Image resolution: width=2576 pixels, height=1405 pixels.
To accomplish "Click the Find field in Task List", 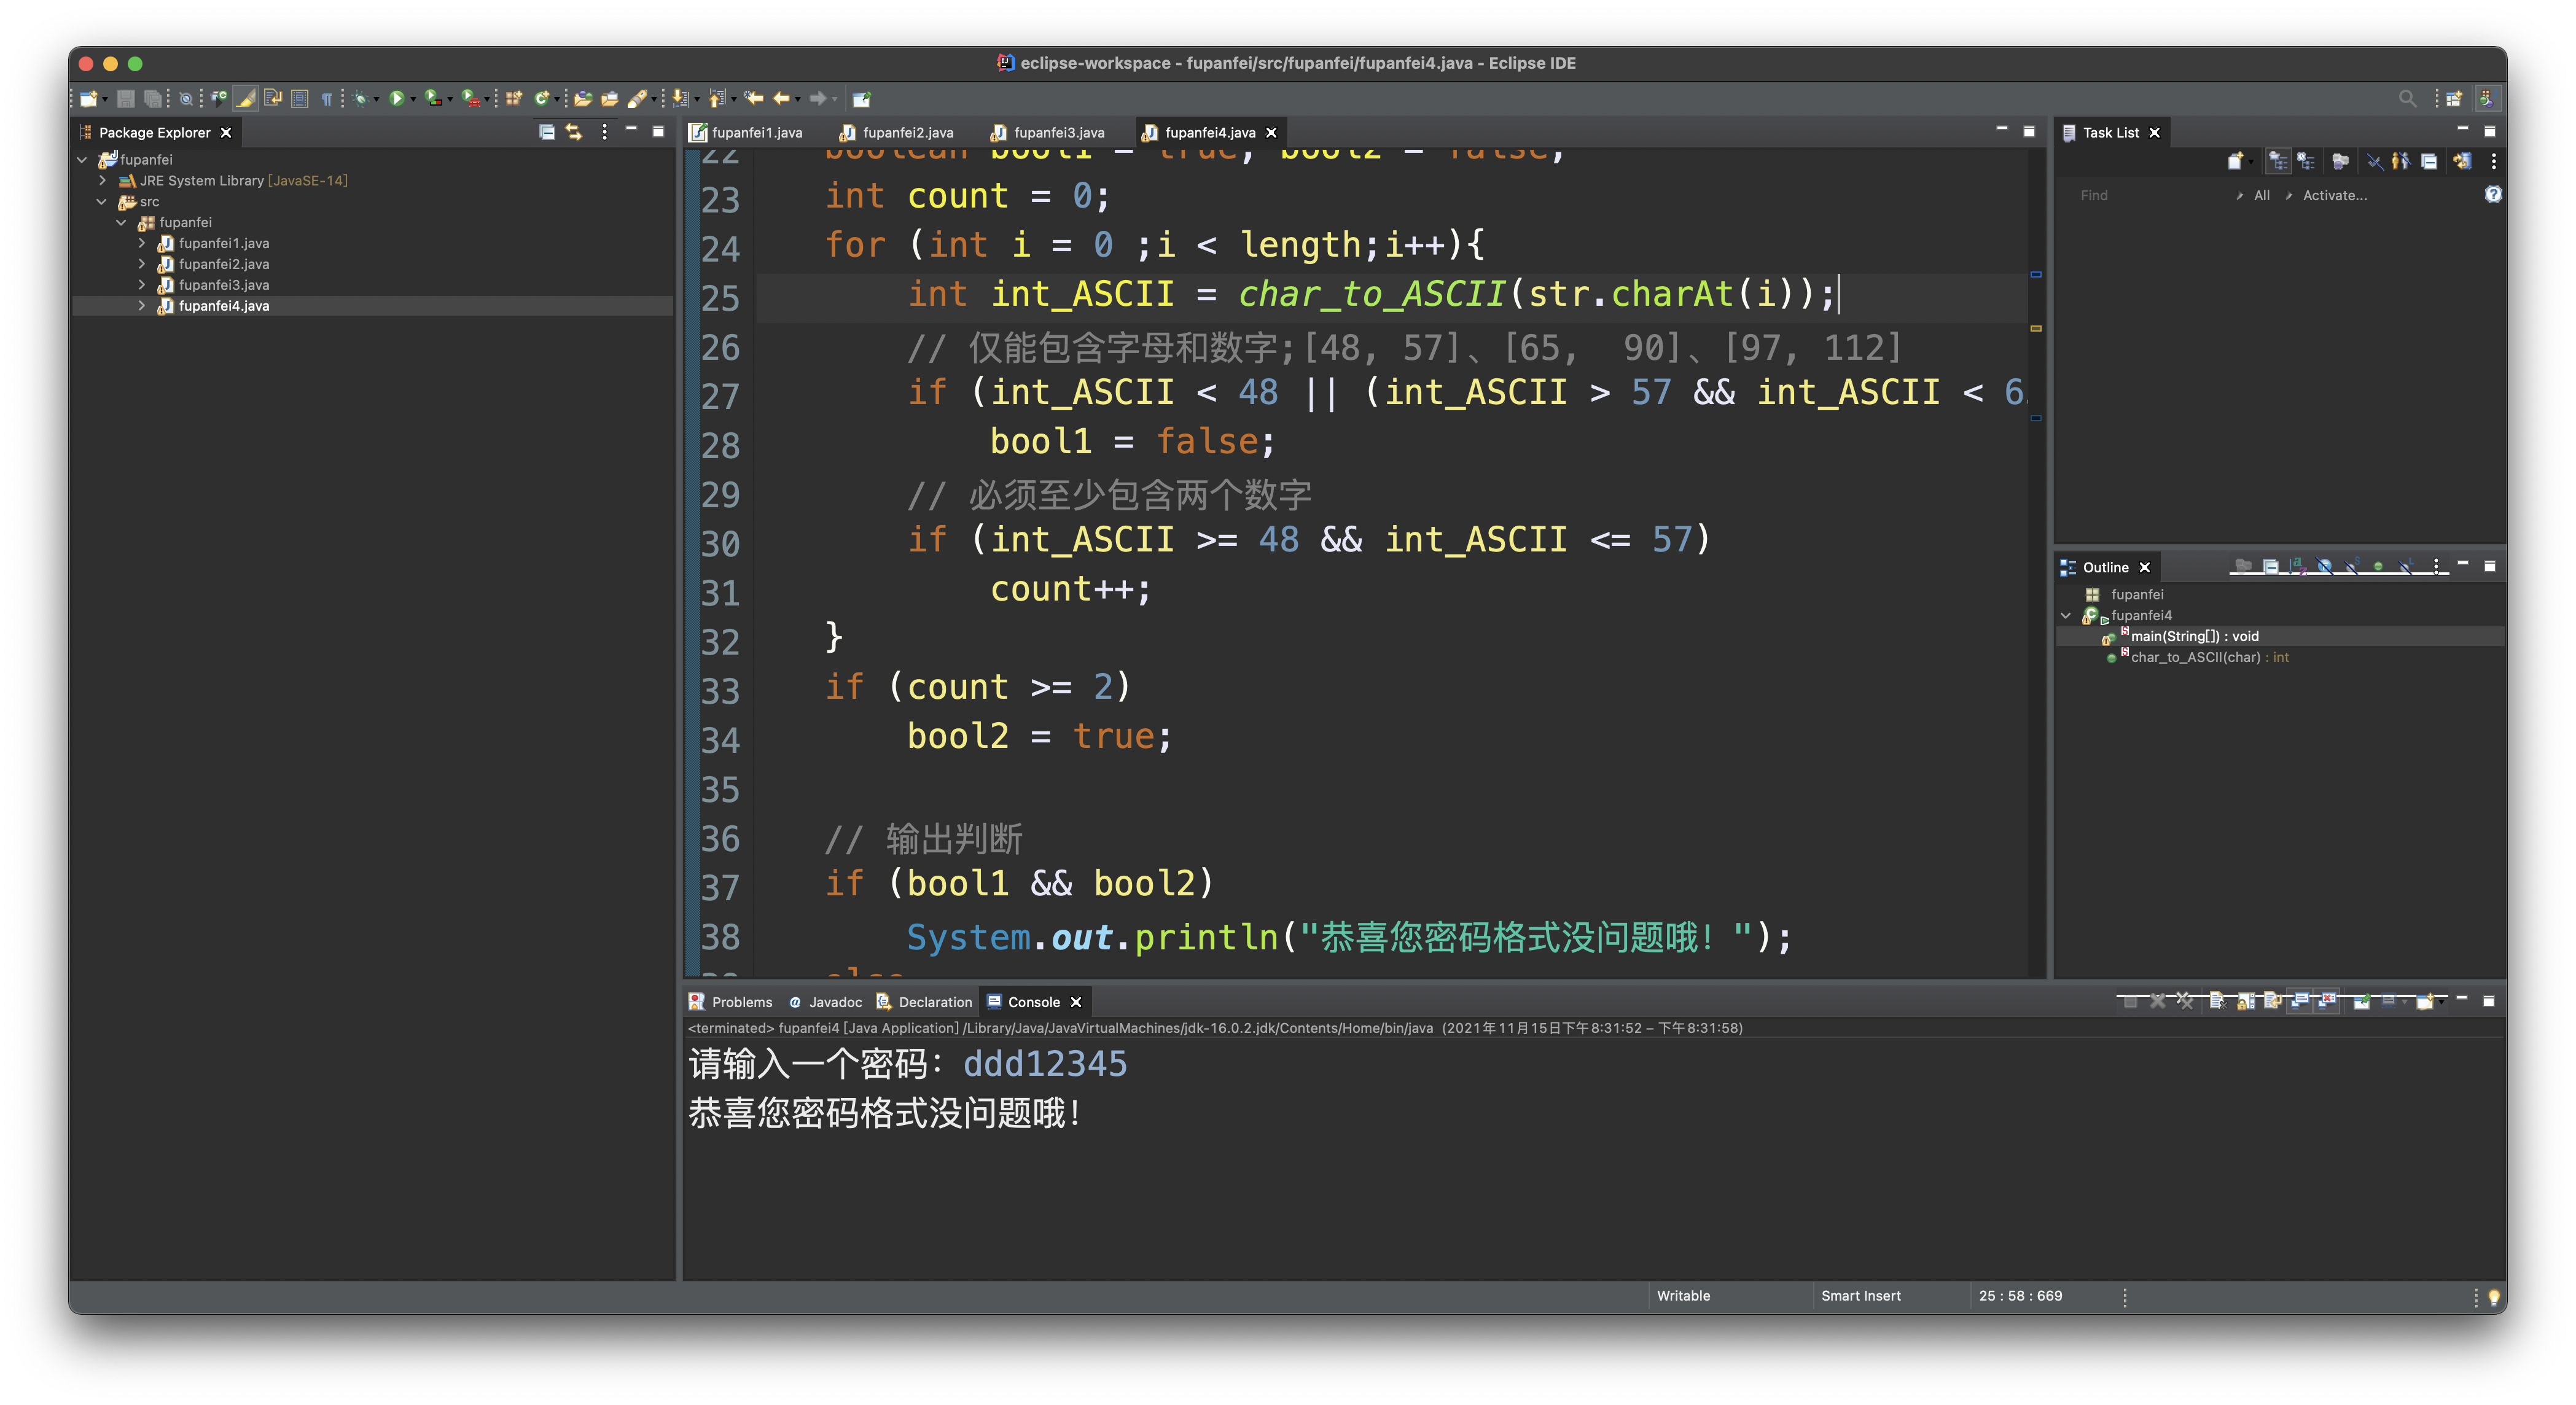I will (x=2149, y=195).
